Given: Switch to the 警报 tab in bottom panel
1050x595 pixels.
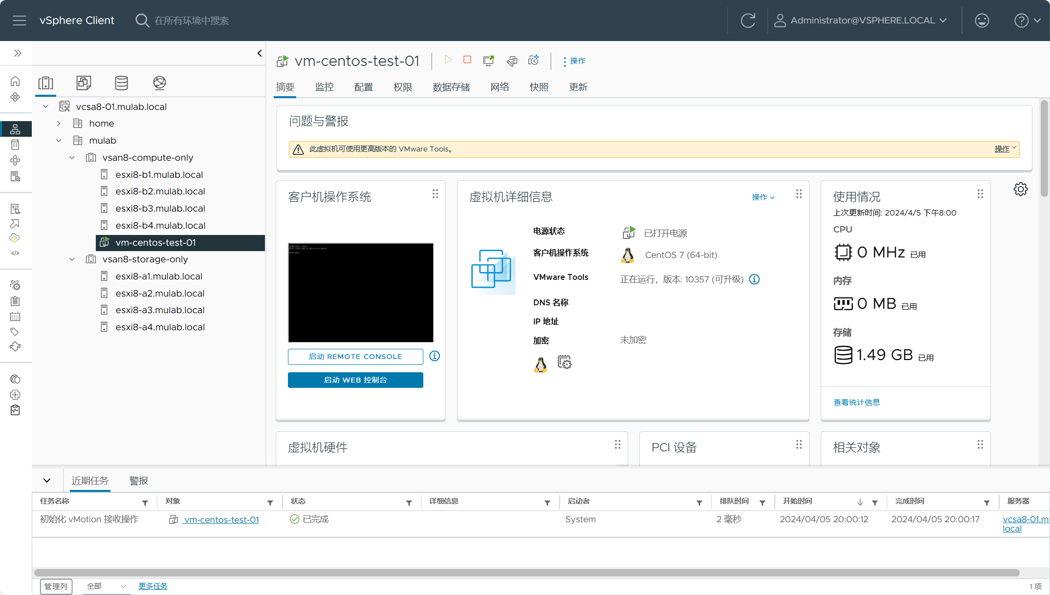Looking at the screenshot, I should point(139,481).
